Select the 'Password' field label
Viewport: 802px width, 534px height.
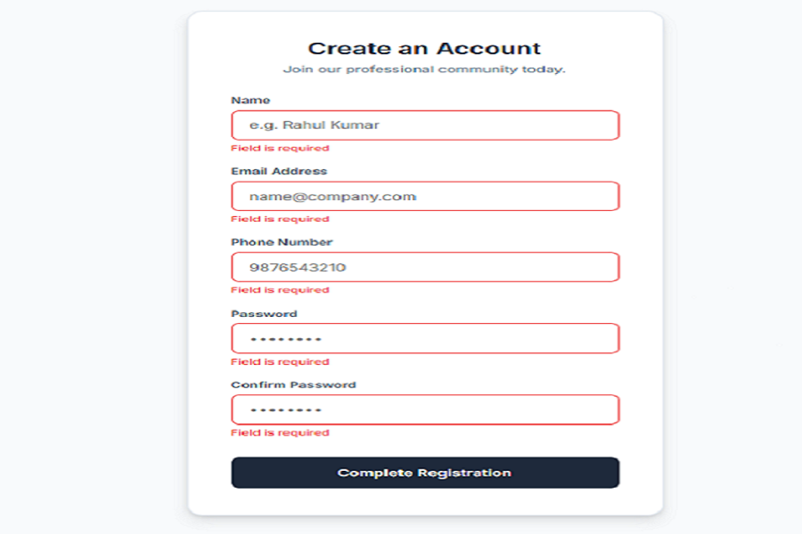[x=263, y=313]
